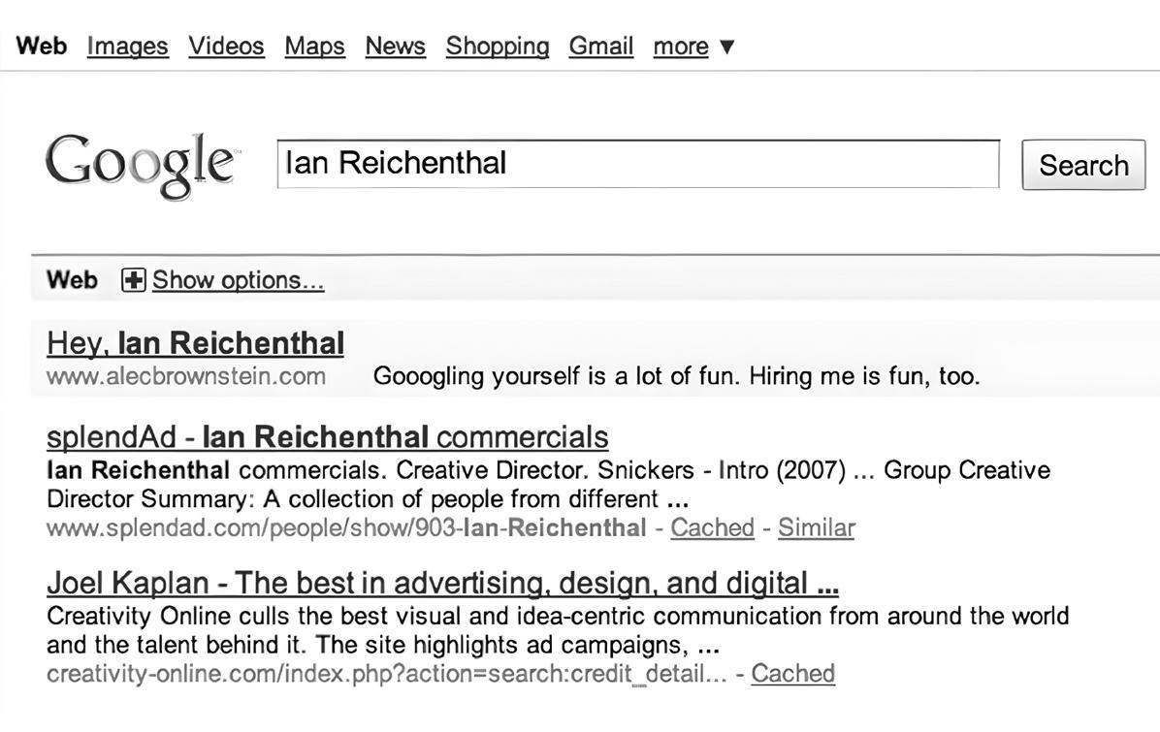Open the 'Hey, Ian Reichenthal' ad link
Image resolution: width=1160 pixels, height=732 pixels.
[195, 343]
